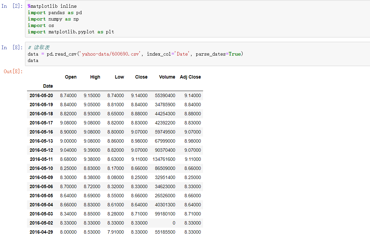Click the High column header

click(95, 77)
